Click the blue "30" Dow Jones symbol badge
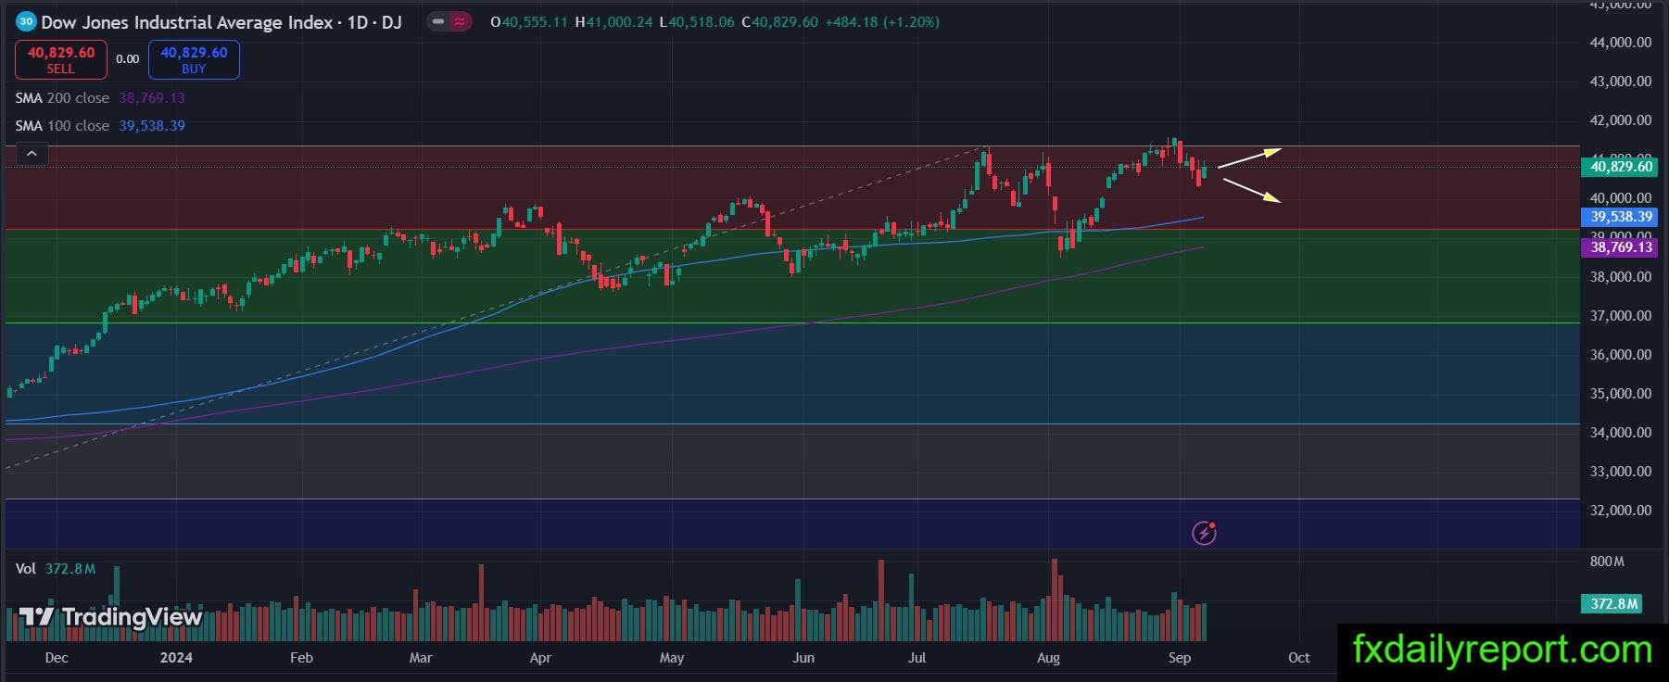This screenshot has height=682, width=1669. click(x=26, y=21)
